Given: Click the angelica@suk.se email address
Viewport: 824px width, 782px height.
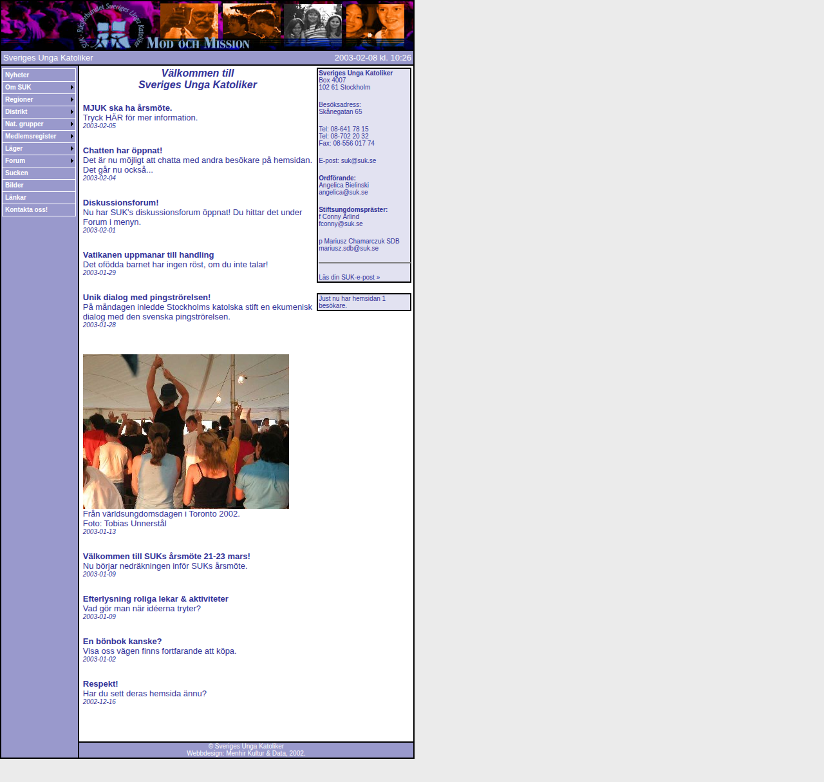Looking at the screenshot, I should click(343, 193).
